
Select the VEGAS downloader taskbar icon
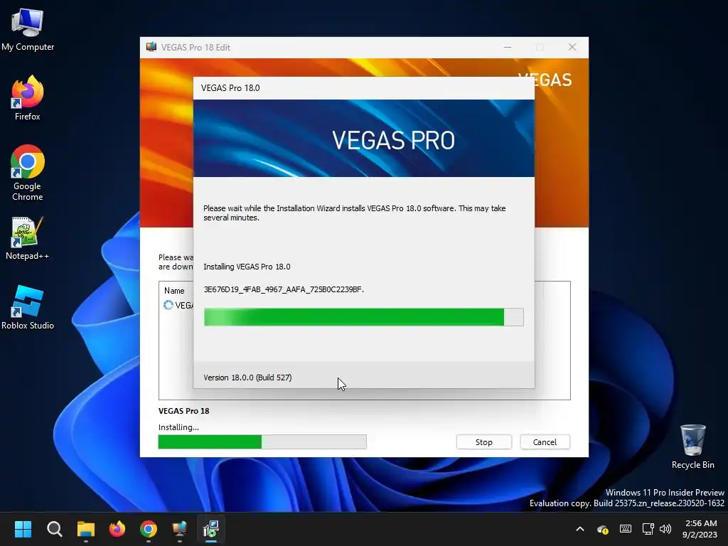180,529
